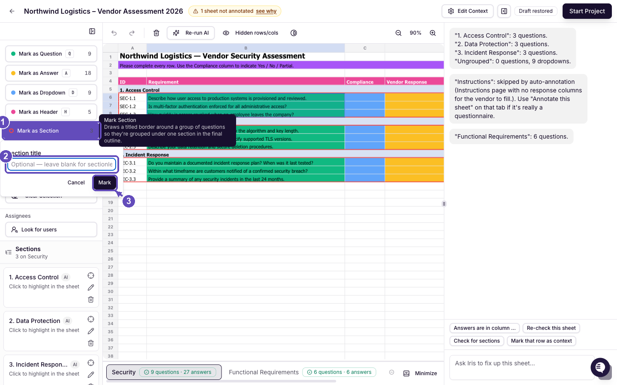
Task: Zoom in on the sheet
Action: point(433,33)
